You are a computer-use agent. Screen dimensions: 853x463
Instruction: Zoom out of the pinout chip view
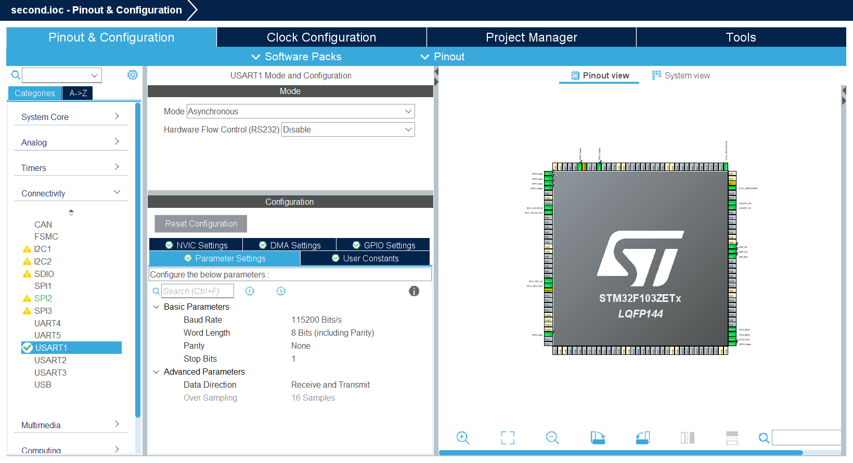tap(552, 438)
